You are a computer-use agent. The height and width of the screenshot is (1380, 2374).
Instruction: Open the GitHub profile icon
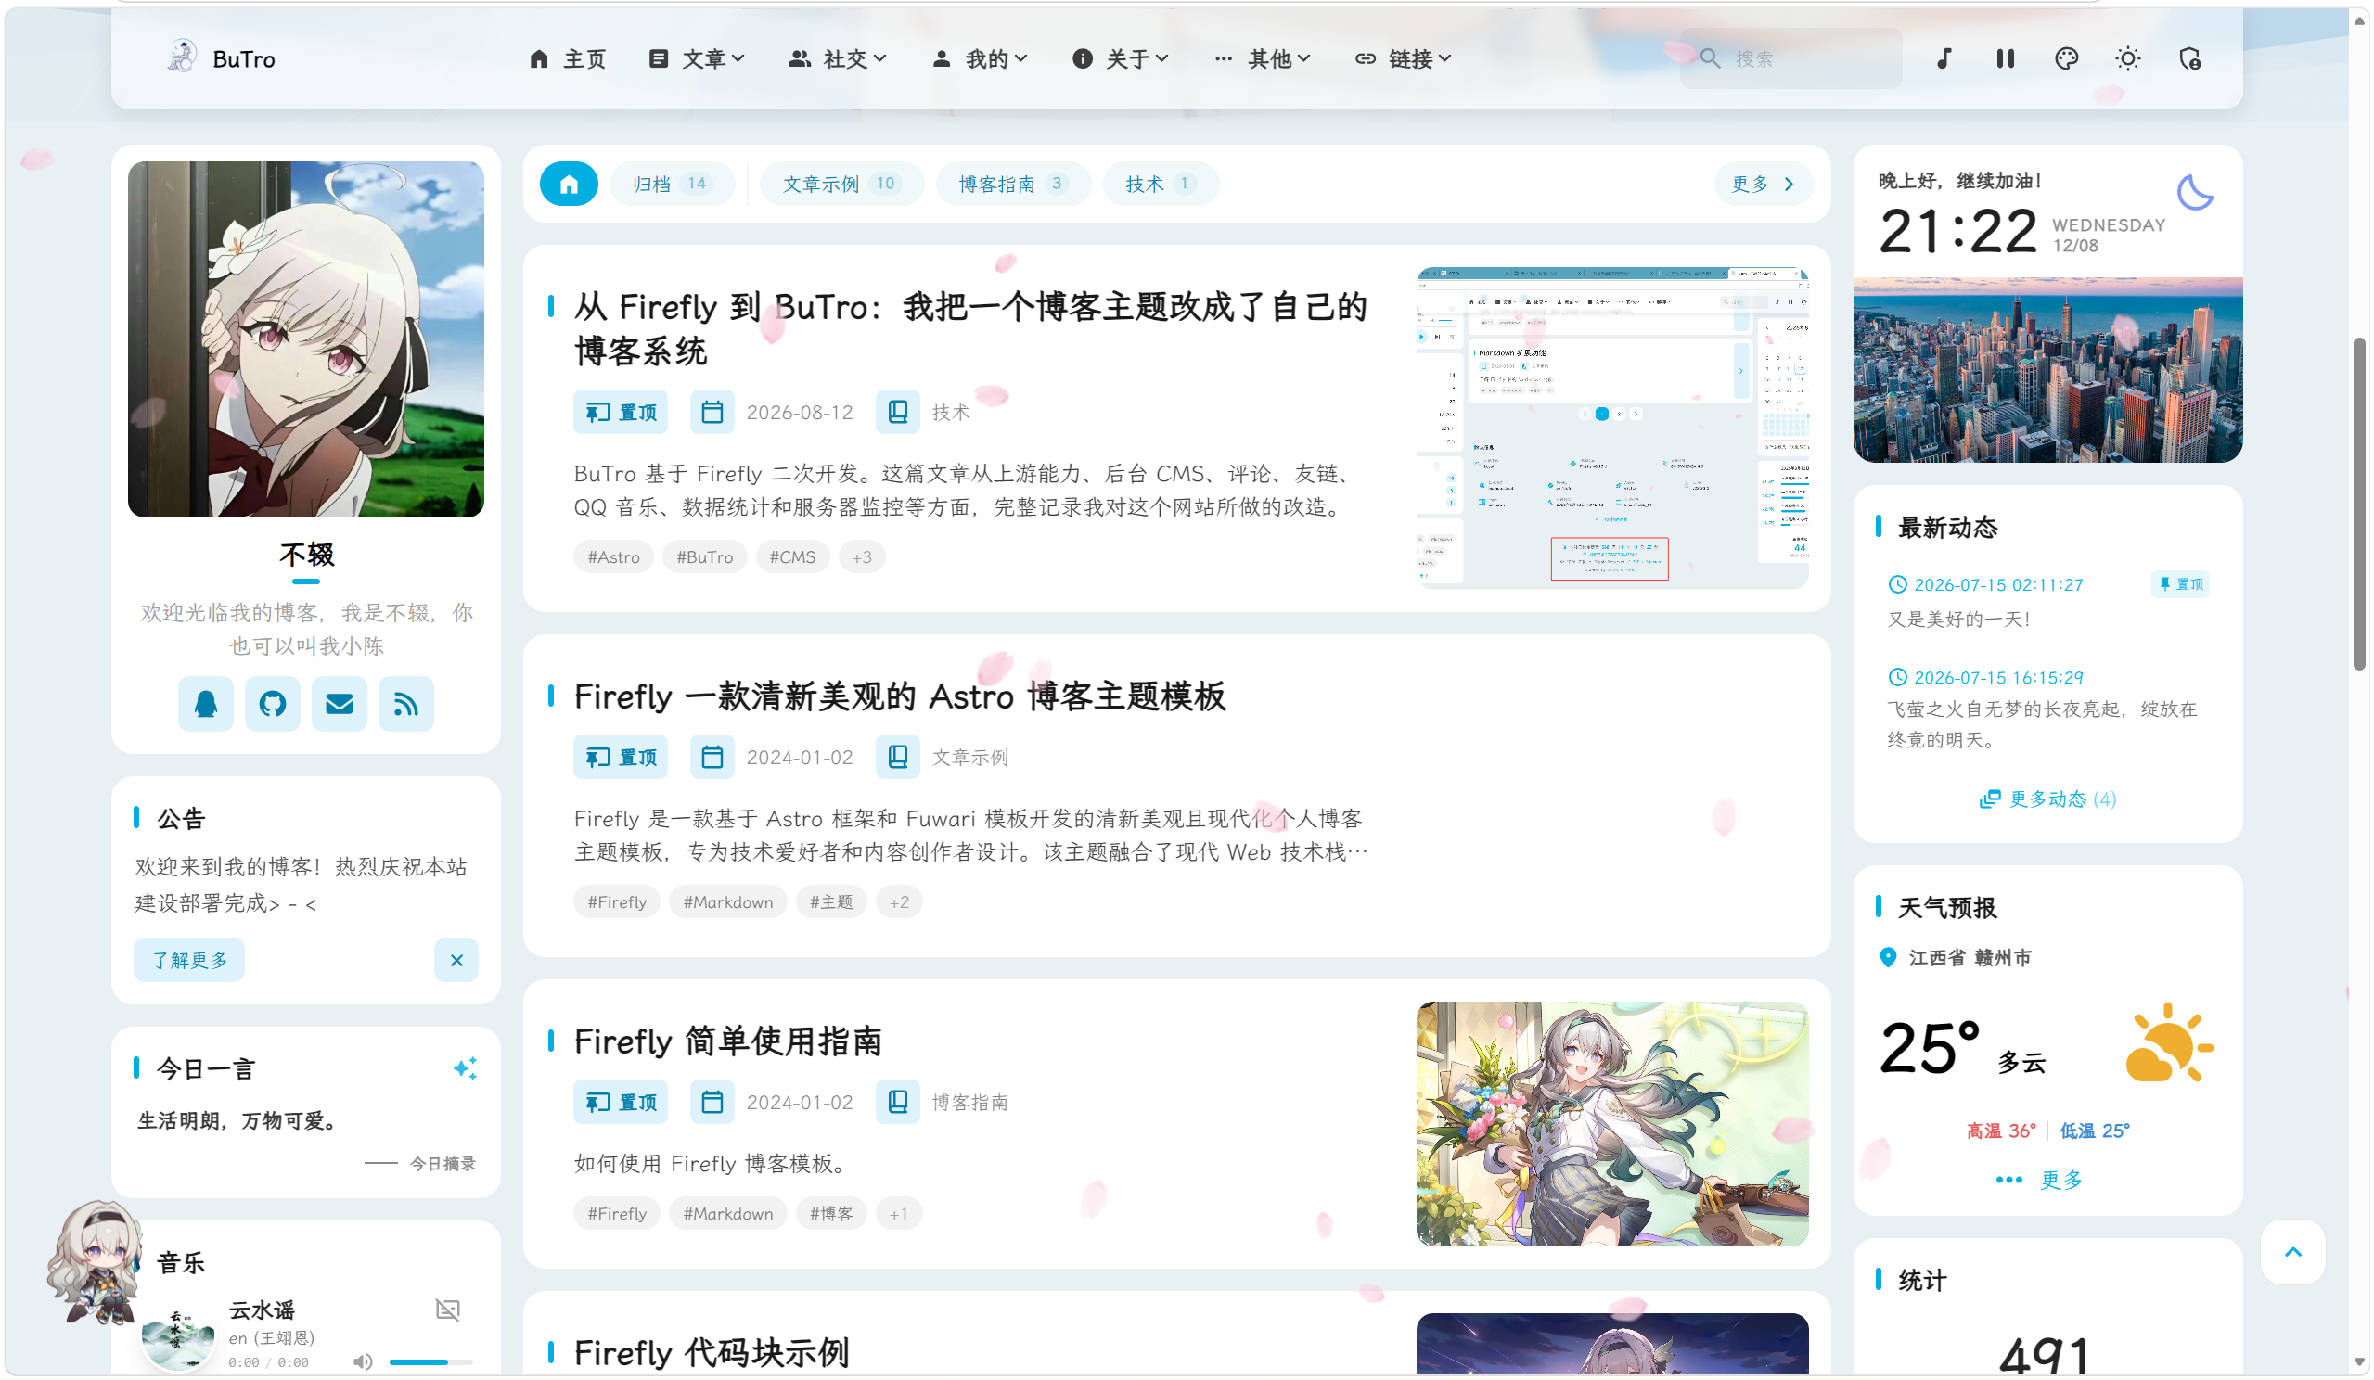click(272, 704)
